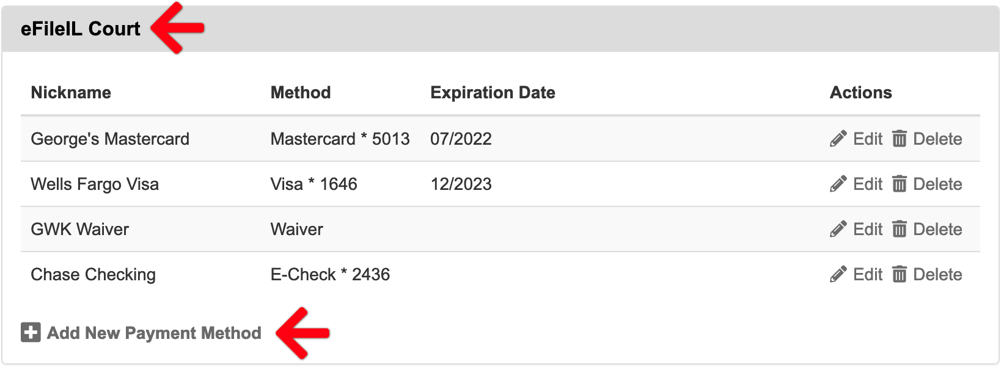
Task: Click the trash icon for Wells Fargo Visa
Action: click(899, 184)
